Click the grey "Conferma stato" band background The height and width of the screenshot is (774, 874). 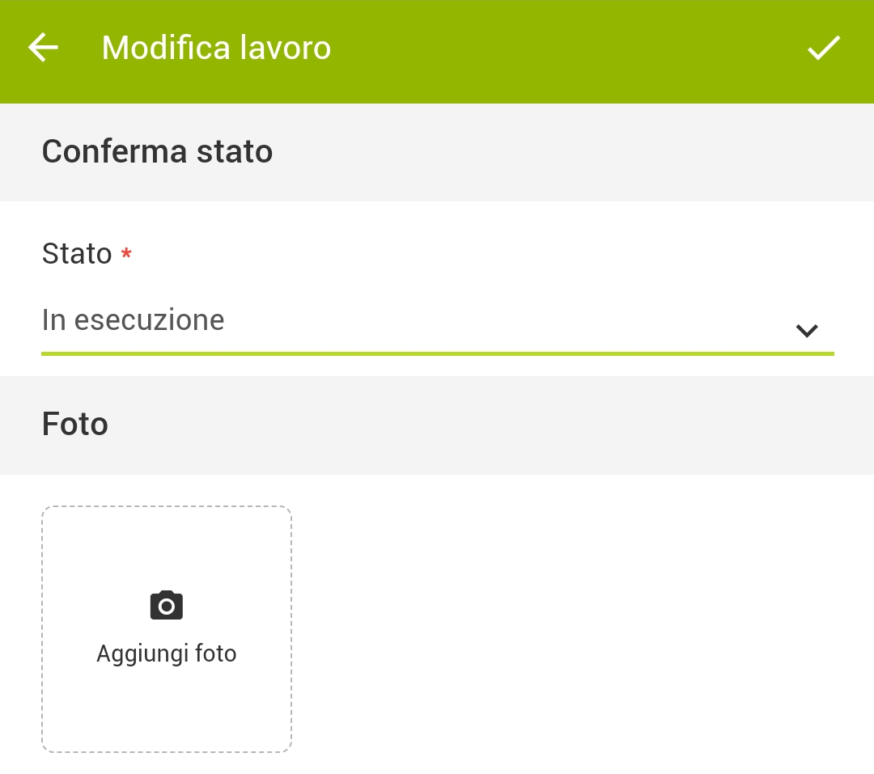click(566, 152)
